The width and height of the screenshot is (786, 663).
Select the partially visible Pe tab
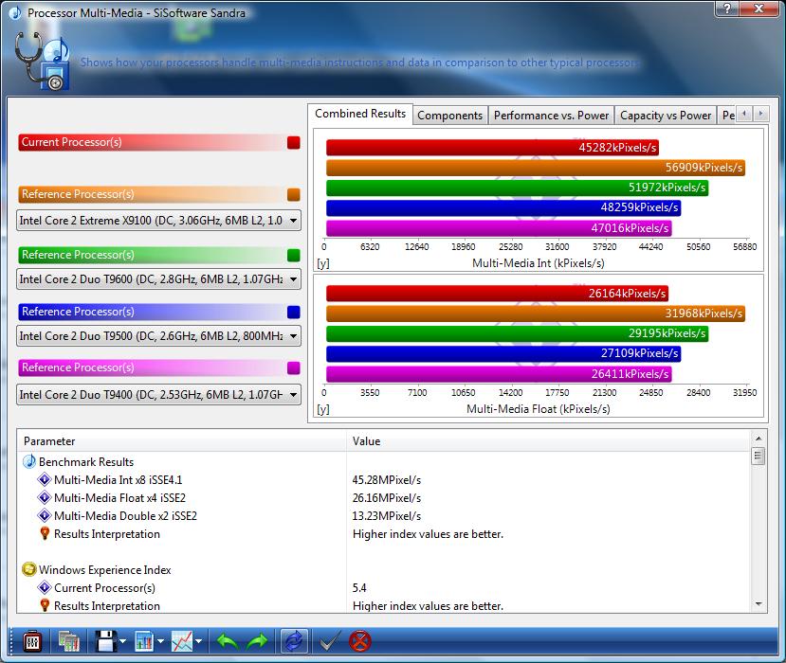point(728,116)
